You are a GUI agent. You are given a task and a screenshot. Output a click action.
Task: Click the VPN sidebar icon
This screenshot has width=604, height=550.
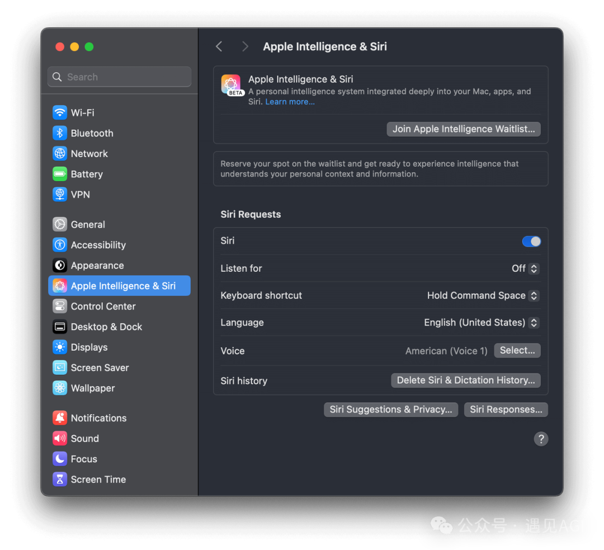60,194
